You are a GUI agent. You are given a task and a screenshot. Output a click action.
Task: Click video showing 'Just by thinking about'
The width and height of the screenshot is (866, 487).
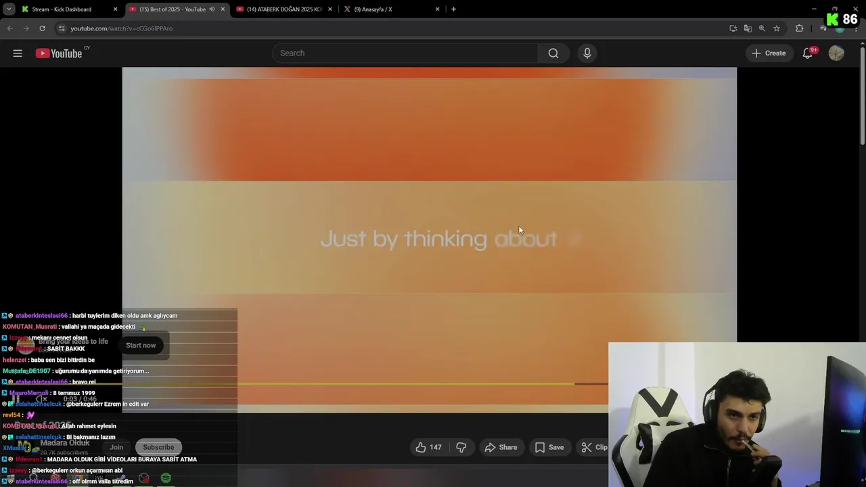pyautogui.click(x=429, y=240)
